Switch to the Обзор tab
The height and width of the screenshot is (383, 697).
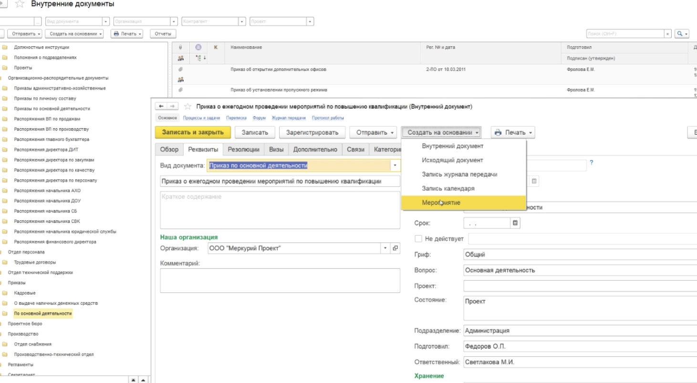pyautogui.click(x=169, y=149)
